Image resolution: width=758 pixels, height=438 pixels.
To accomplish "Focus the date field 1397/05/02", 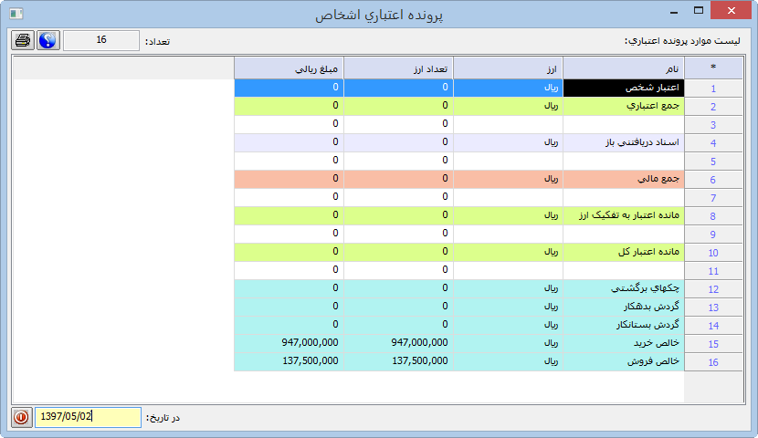I will coord(88,417).
